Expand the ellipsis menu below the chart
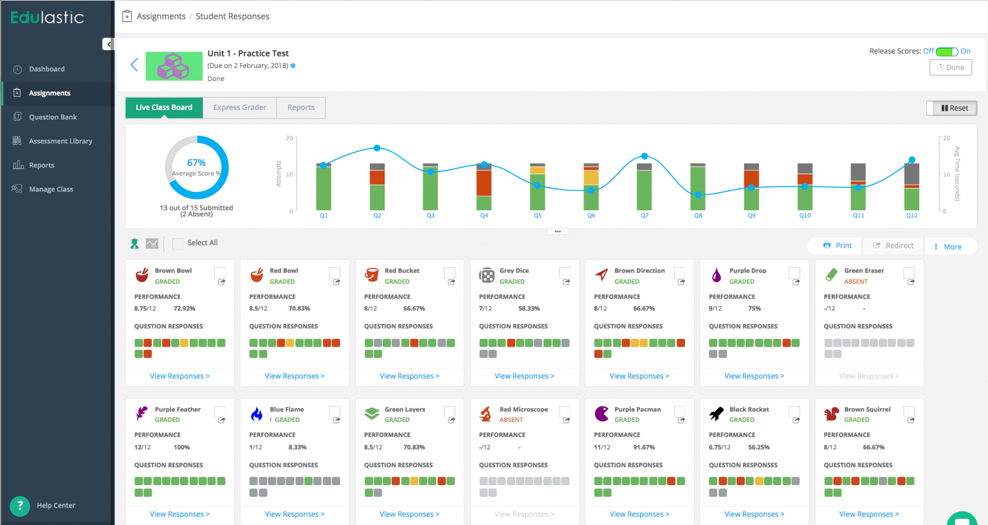Viewport: 988px width, 525px height. 557,231
